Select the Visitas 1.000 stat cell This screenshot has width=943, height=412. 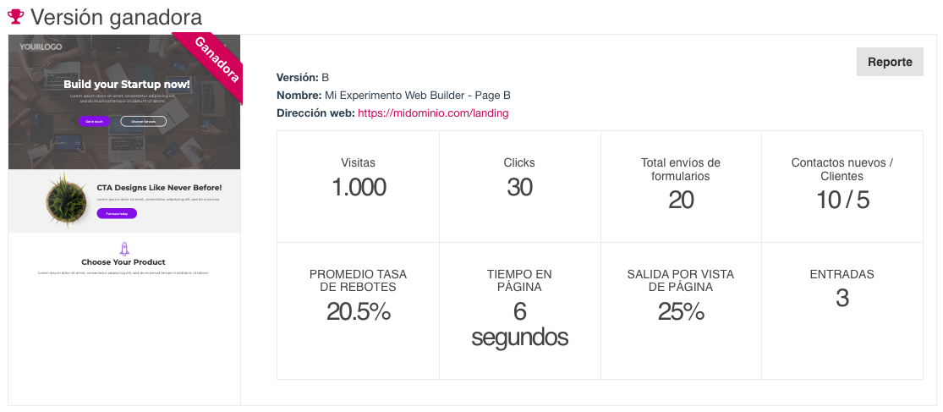tap(358, 186)
